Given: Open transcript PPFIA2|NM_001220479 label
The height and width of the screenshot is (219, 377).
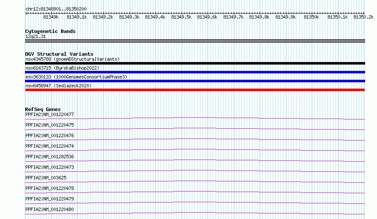Looking at the screenshot, I should [50, 199].
